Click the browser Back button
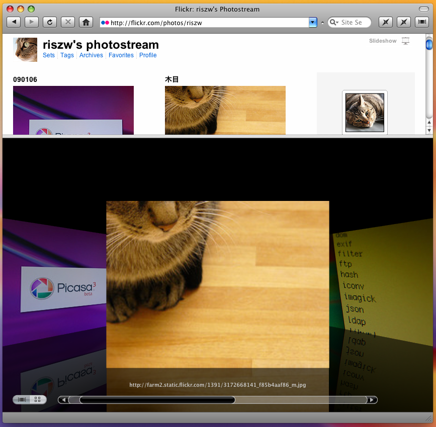This screenshot has width=436, height=427. pos(14,22)
